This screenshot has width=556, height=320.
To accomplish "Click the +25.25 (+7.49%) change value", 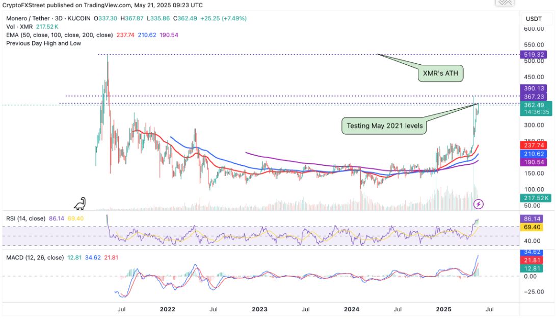I will click(223, 18).
